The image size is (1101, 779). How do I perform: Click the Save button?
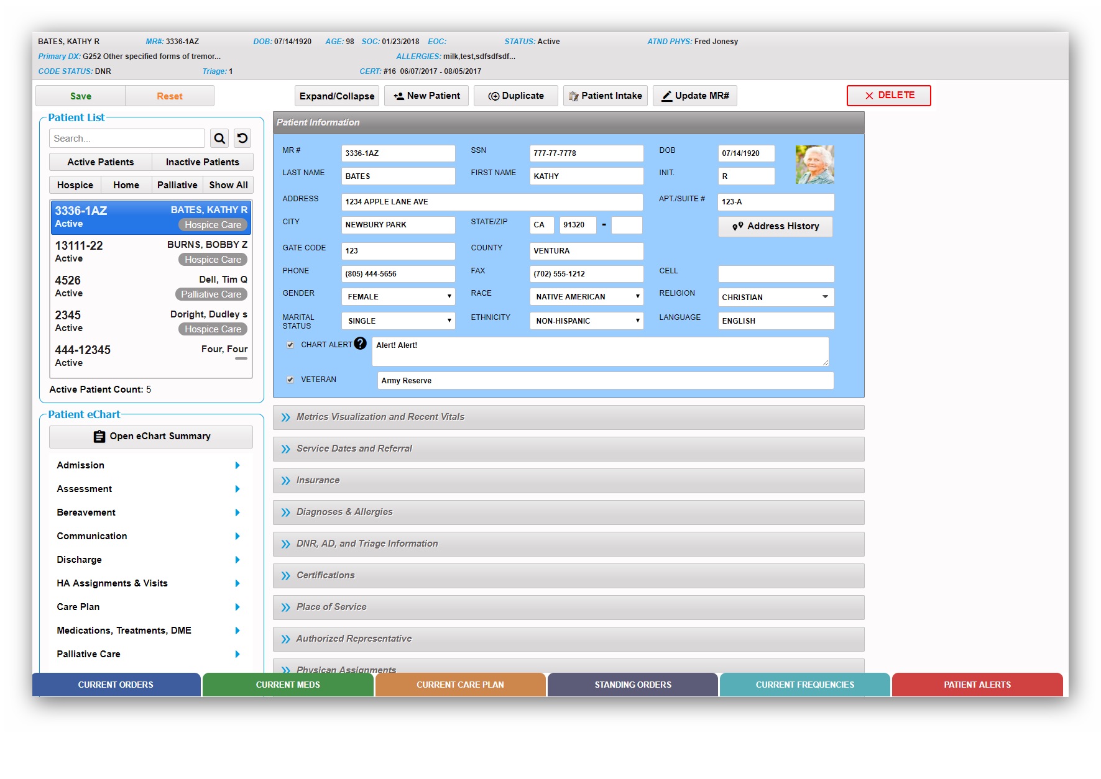tap(81, 96)
